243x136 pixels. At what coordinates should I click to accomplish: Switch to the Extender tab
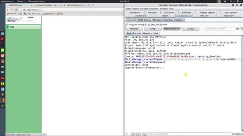point(186,12)
